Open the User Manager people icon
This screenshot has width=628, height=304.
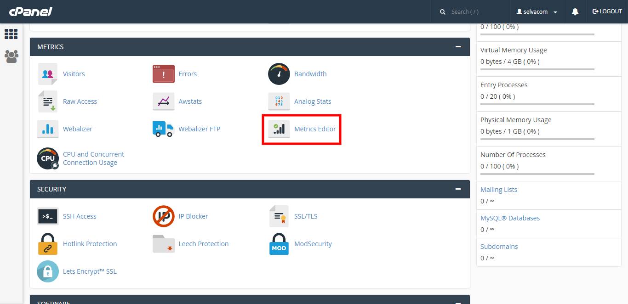11,56
